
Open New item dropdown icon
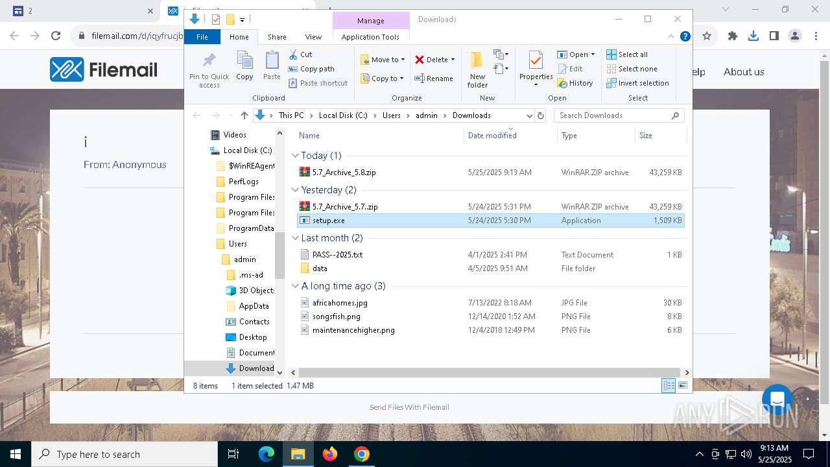pos(501,54)
